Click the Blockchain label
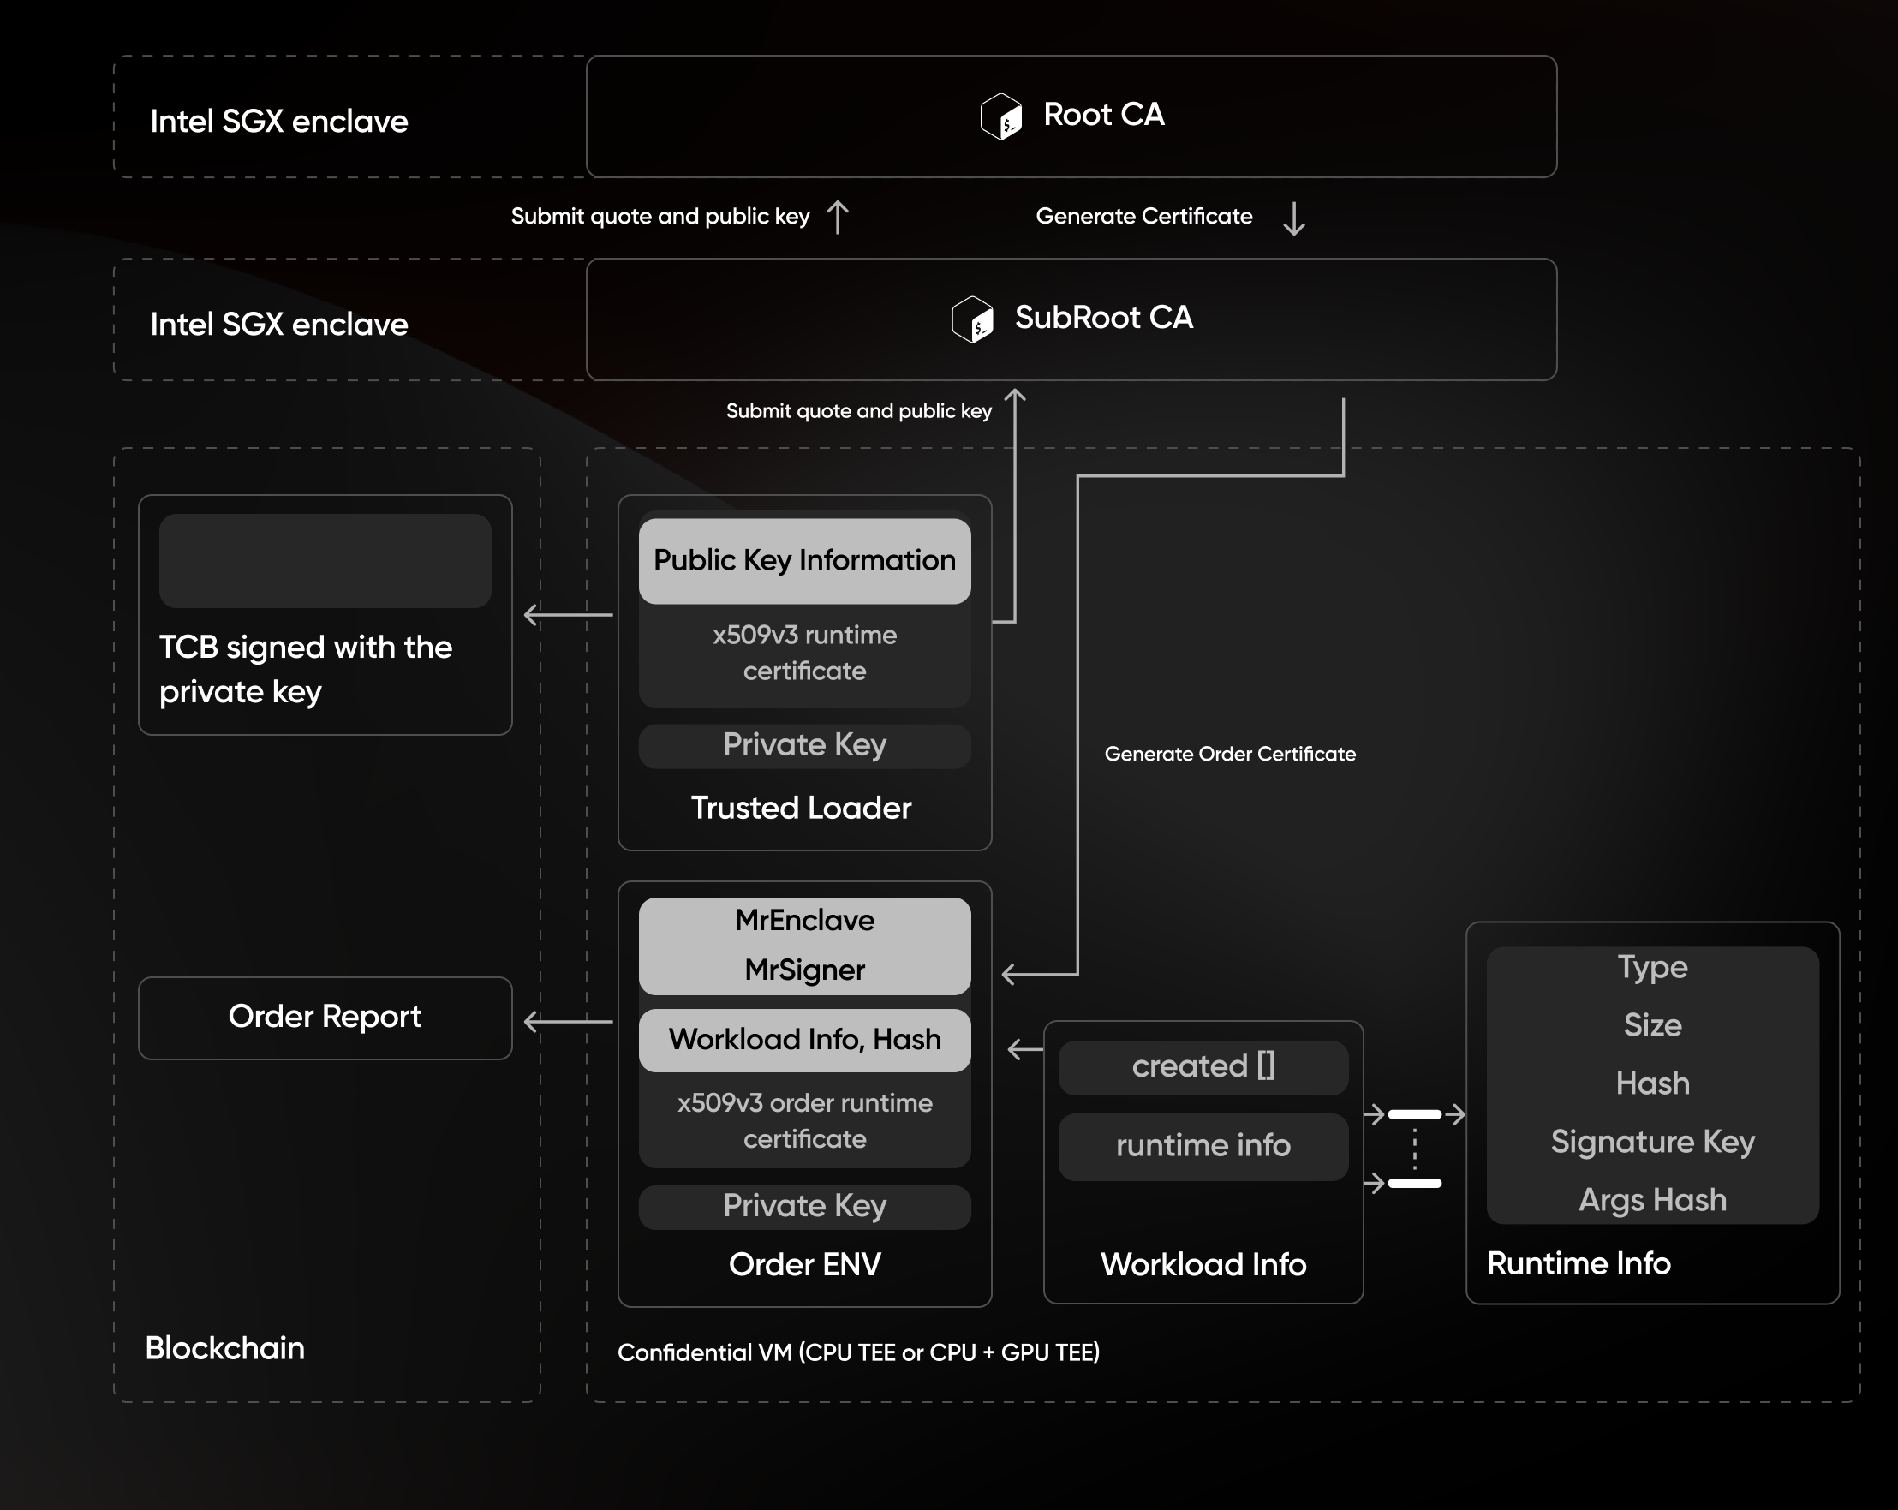This screenshot has width=1898, height=1510. [224, 1348]
